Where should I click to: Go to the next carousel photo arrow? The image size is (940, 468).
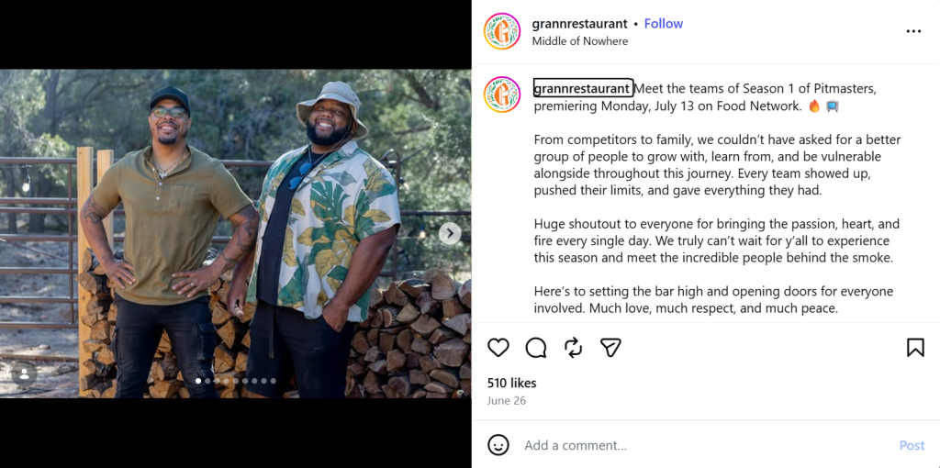pyautogui.click(x=450, y=233)
